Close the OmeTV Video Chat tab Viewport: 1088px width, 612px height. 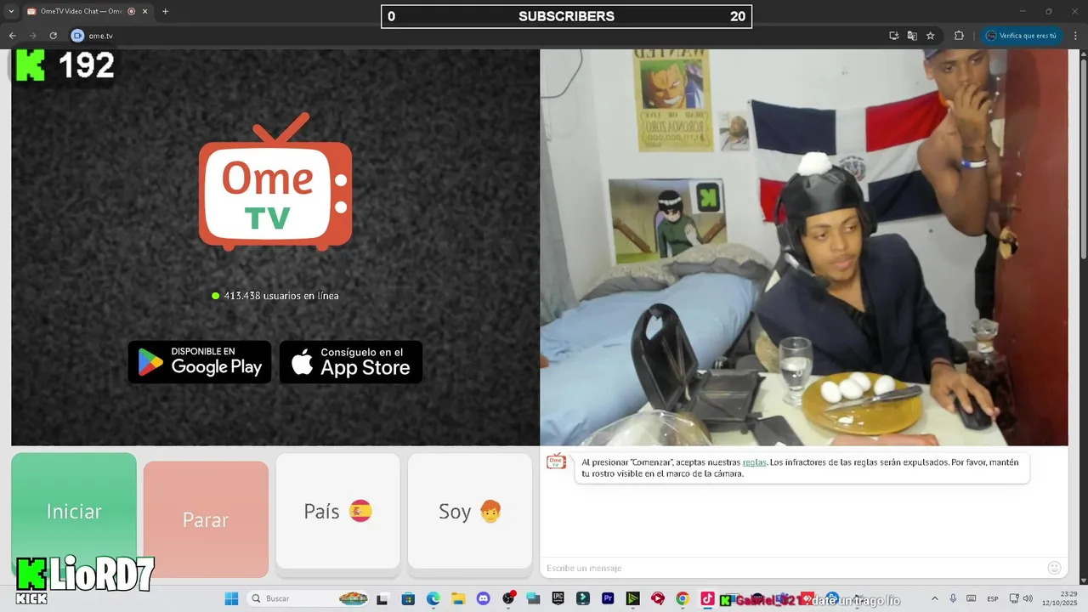(x=144, y=11)
